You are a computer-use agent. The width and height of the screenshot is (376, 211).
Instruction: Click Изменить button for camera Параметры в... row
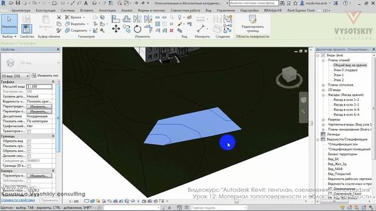(x=39, y=176)
